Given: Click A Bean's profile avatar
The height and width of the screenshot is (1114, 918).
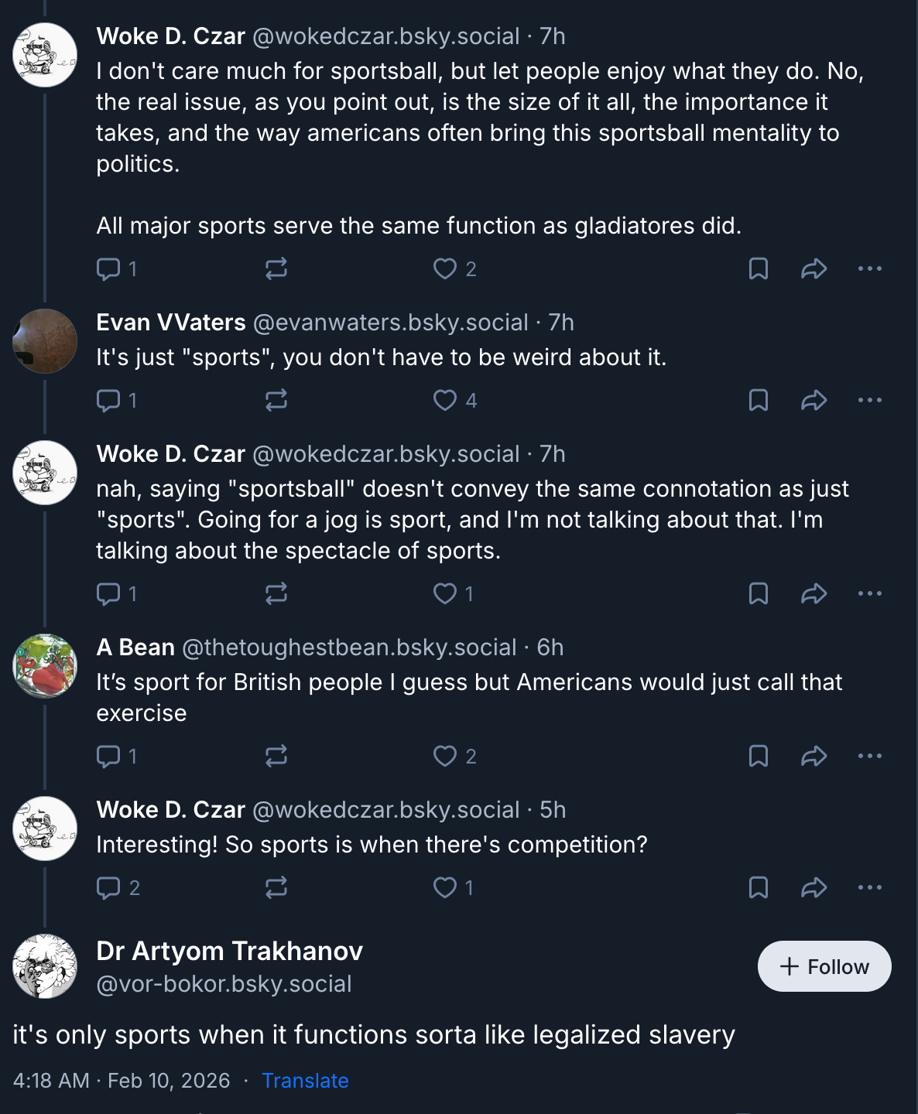Looking at the screenshot, I should [45, 666].
